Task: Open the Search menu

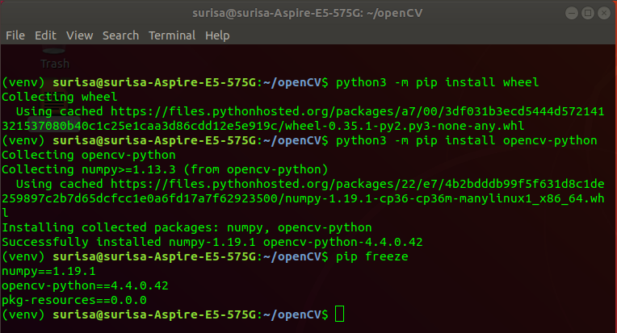Action: (120, 35)
